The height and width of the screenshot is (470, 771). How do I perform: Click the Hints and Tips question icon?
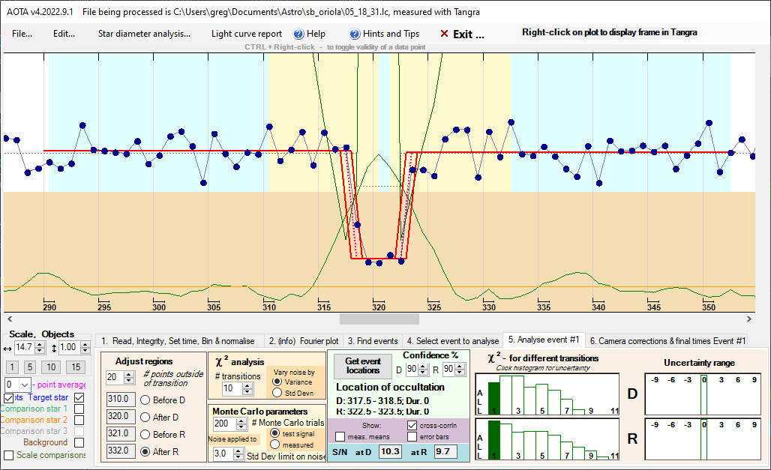355,34
